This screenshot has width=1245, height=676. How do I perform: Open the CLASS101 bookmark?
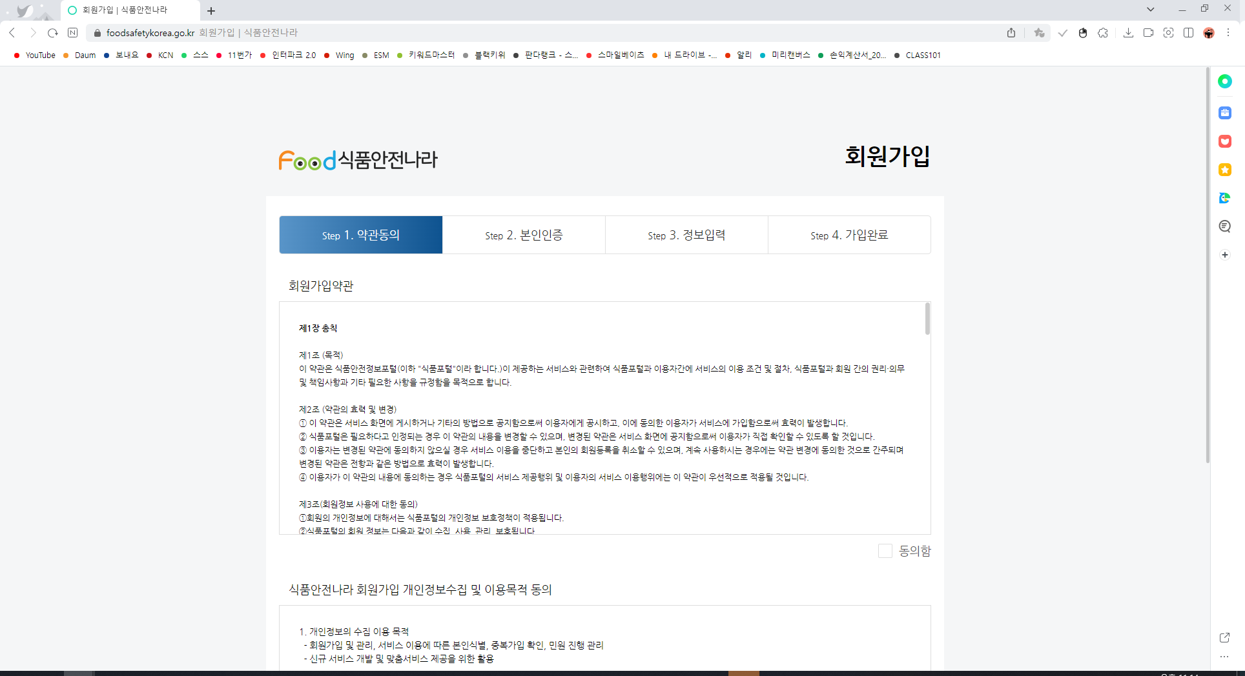point(918,55)
